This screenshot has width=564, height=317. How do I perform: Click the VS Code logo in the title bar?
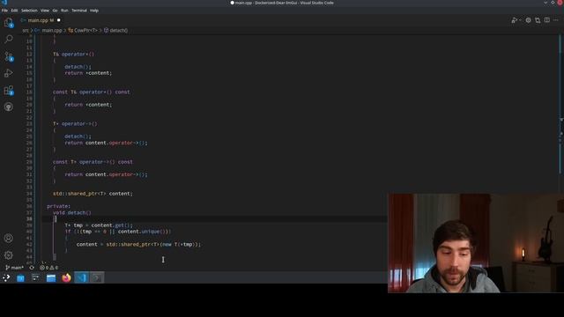4,3
